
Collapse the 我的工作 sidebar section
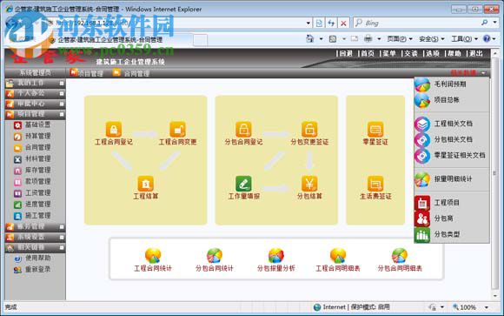(62, 84)
